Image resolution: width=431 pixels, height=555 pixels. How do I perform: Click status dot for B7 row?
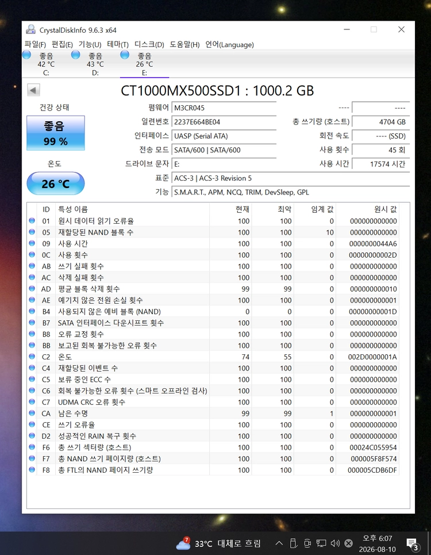(32, 323)
